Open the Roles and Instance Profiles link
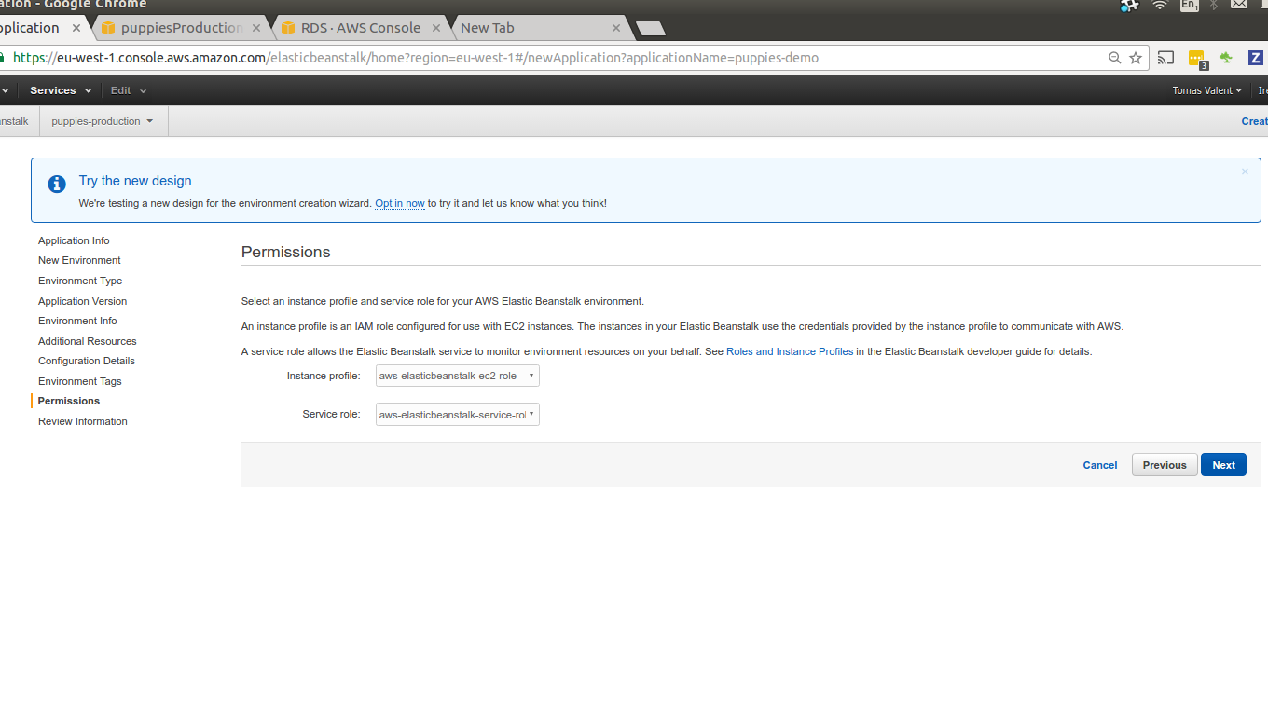 coord(790,351)
